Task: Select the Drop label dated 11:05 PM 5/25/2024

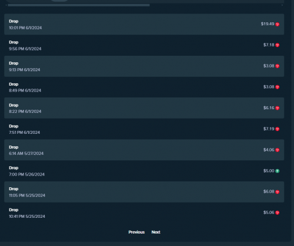Action: [x=14, y=189]
